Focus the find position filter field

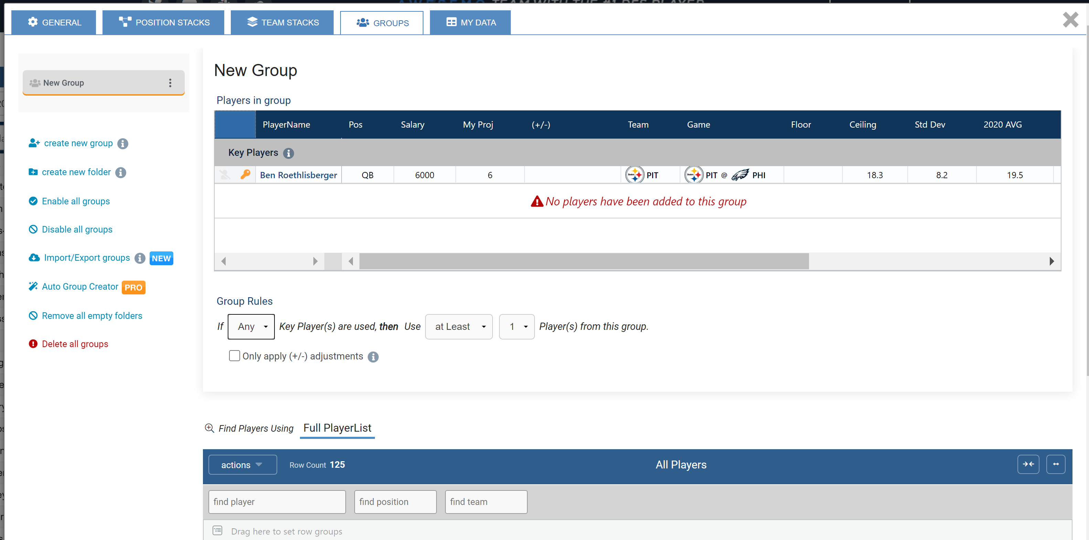(x=395, y=502)
